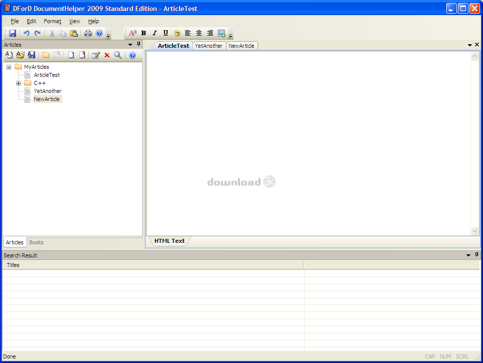Click the red X delete icon in Articles toolbar
The image size is (483, 363).
pyautogui.click(x=107, y=55)
